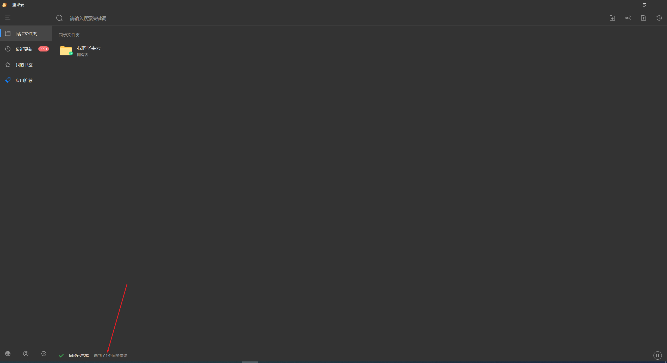Open the account profile icon in the sidebar bottom
This screenshot has height=363, width=667.
point(26,354)
